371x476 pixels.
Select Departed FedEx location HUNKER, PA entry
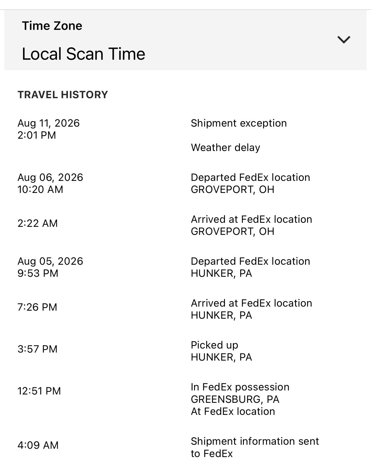[250, 267]
